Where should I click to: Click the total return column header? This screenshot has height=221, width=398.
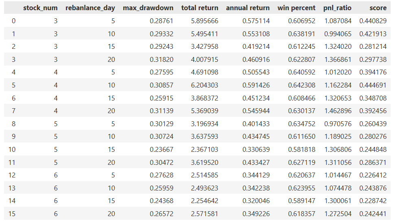click(200, 8)
